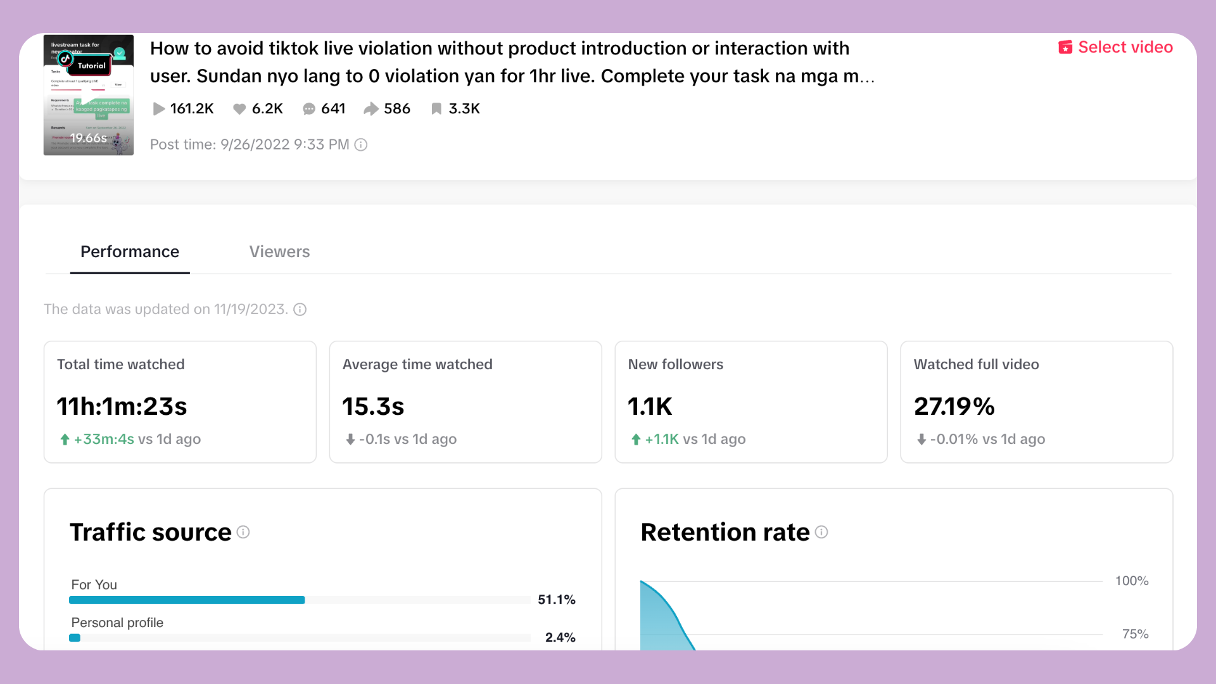Click the comments bubble icon
This screenshot has height=684, width=1216.
click(308, 109)
